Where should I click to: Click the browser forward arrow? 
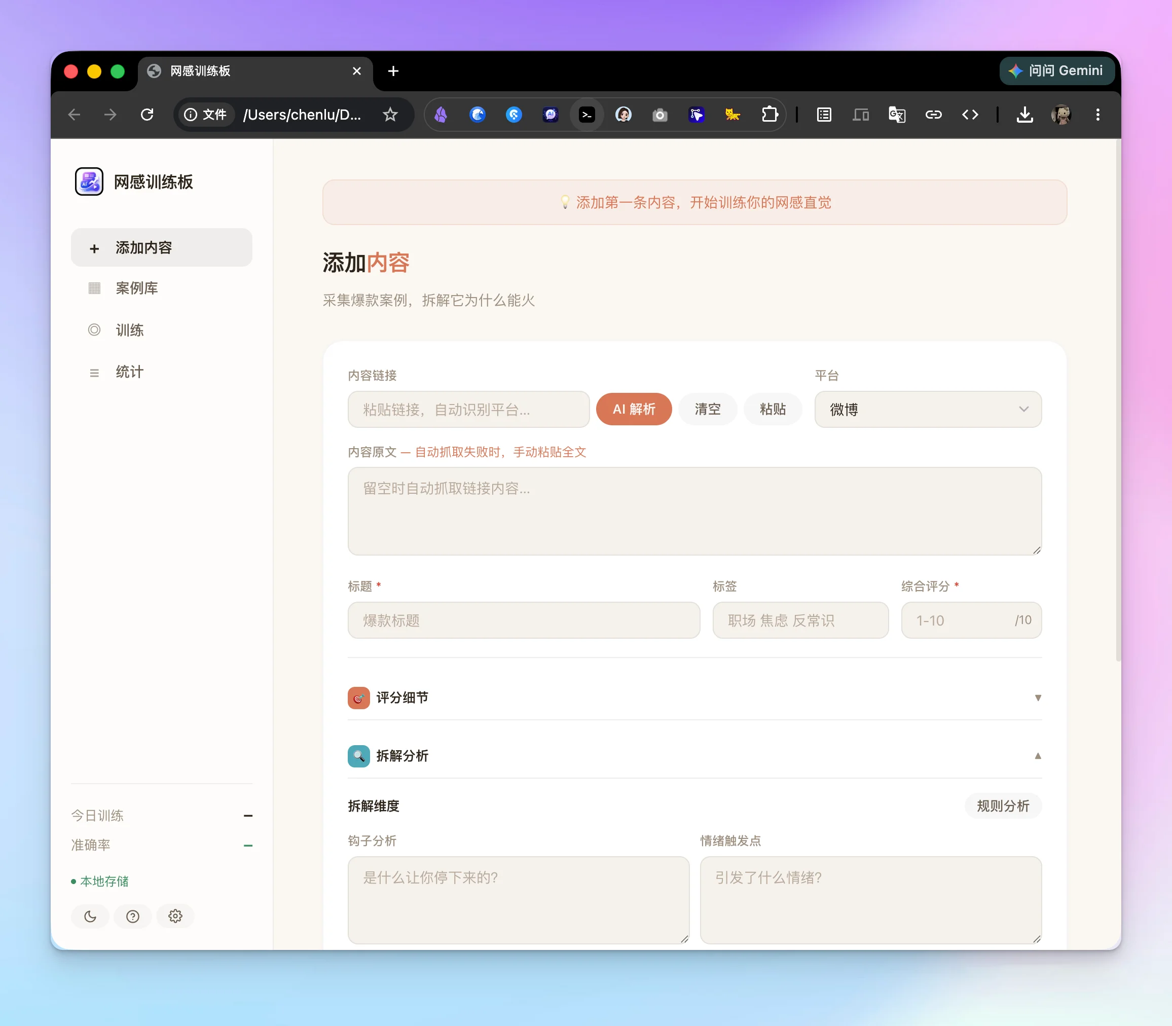tap(110, 115)
